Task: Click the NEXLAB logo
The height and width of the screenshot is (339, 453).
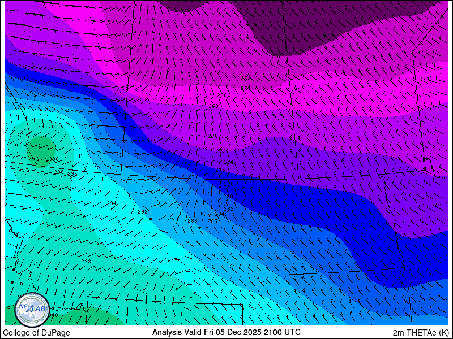Action: (x=32, y=310)
